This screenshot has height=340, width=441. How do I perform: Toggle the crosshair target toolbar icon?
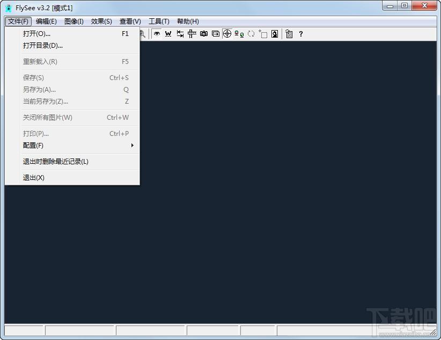coord(227,34)
